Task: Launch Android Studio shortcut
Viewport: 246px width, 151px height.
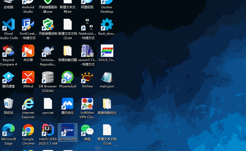Action: click(28, 6)
